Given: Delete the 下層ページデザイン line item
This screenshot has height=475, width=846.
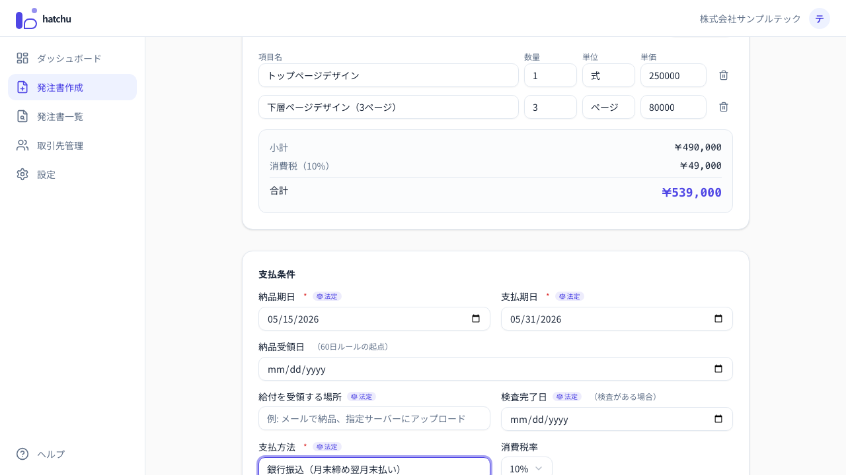Looking at the screenshot, I should pos(724,107).
